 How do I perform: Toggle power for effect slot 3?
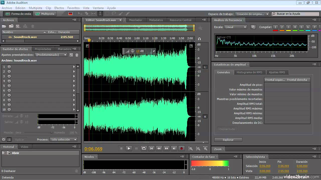tap(9, 76)
